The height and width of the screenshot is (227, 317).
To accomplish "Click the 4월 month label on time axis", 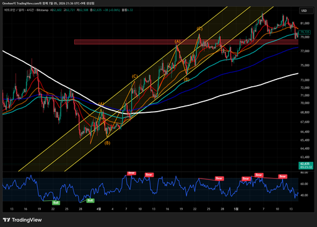I will click(99, 209).
